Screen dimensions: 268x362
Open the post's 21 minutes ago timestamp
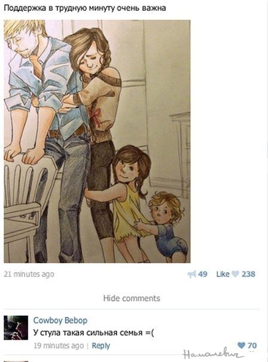(29, 274)
